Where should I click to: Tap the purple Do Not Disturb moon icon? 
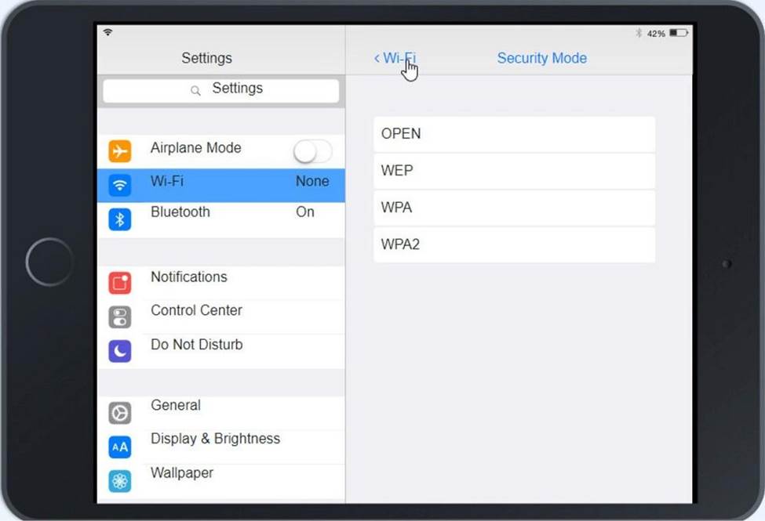tap(120, 351)
